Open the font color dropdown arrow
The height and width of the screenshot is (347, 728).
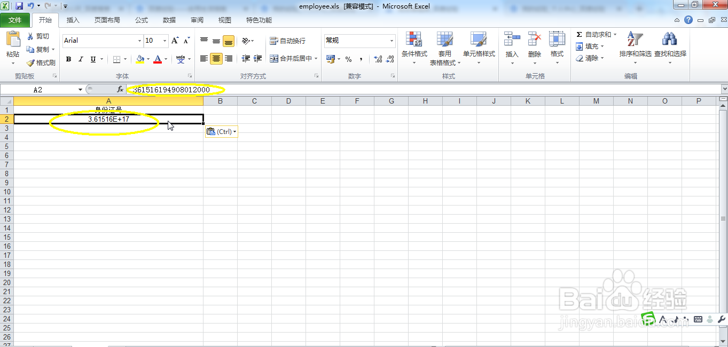click(166, 59)
